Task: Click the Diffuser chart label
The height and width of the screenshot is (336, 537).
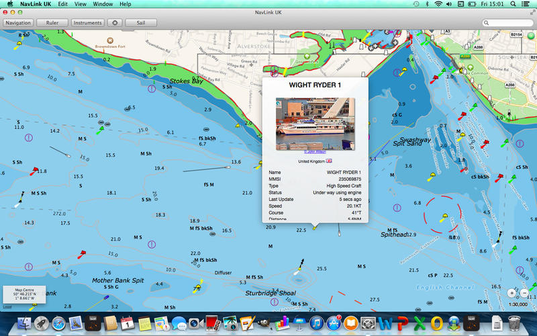Action: (223, 273)
